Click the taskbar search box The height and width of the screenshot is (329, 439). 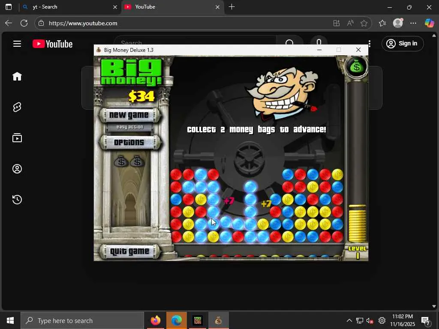click(82, 320)
